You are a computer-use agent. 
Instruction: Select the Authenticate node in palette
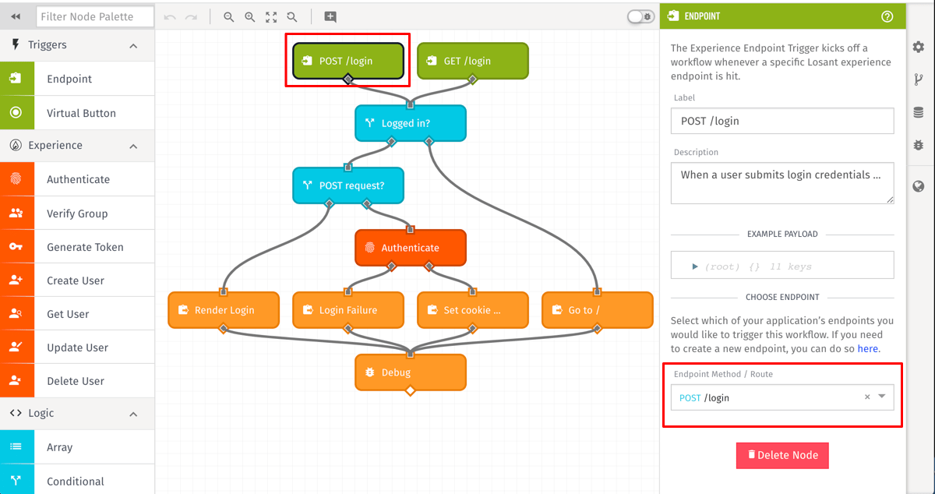click(x=77, y=179)
